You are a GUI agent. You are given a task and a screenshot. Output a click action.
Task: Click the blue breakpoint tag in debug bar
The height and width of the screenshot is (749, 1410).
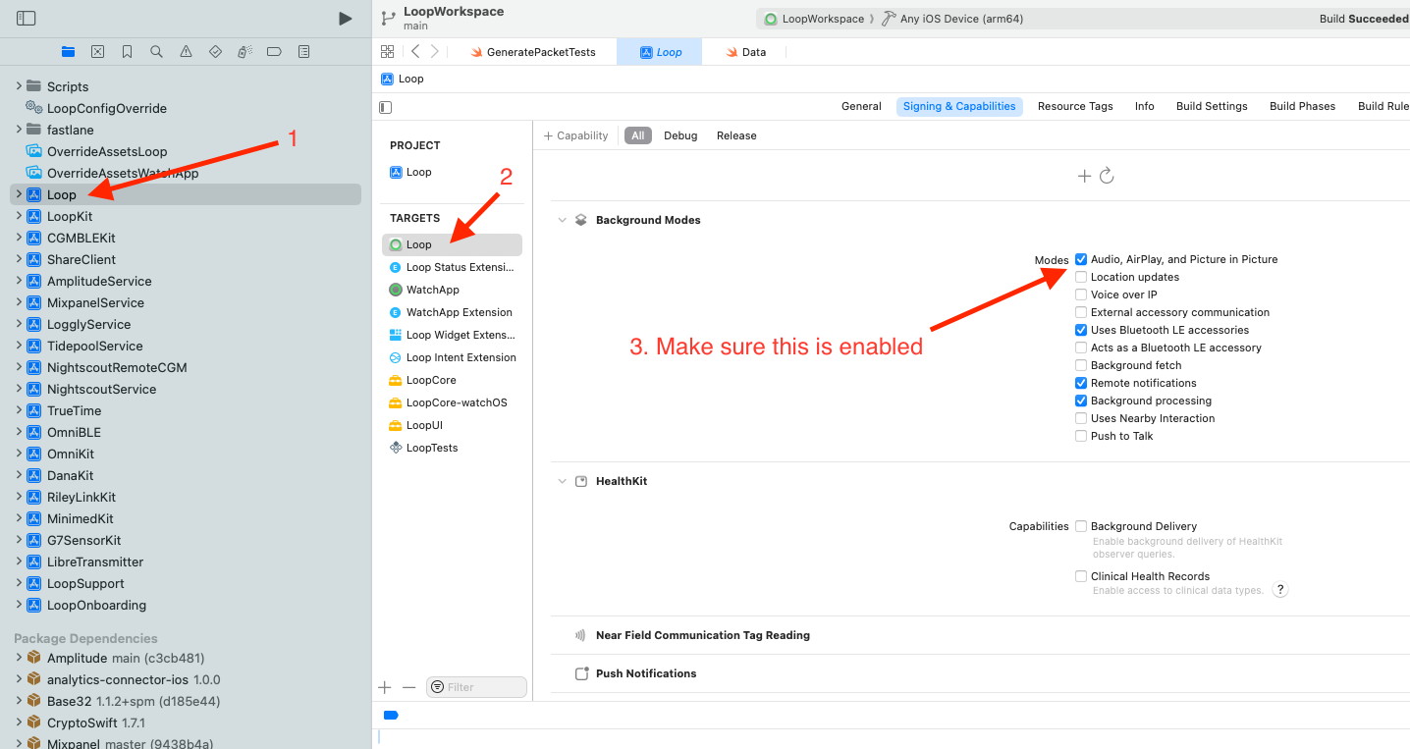click(x=391, y=715)
